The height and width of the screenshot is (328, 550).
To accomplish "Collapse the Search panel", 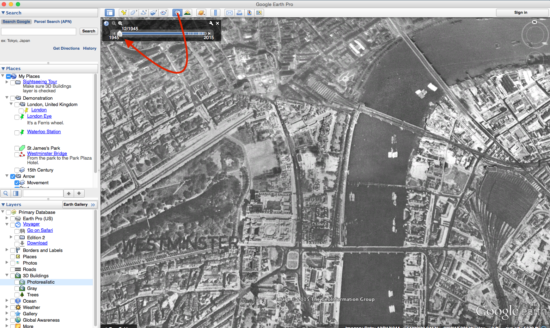I will 3,13.
